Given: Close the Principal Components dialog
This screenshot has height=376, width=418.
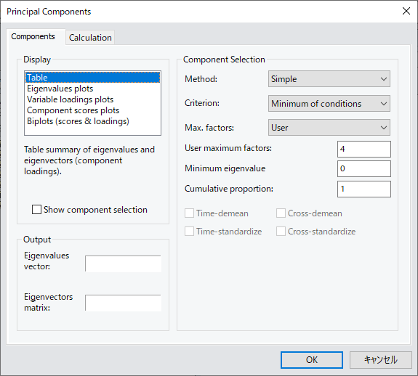Looking at the screenshot, I should 406,11.
